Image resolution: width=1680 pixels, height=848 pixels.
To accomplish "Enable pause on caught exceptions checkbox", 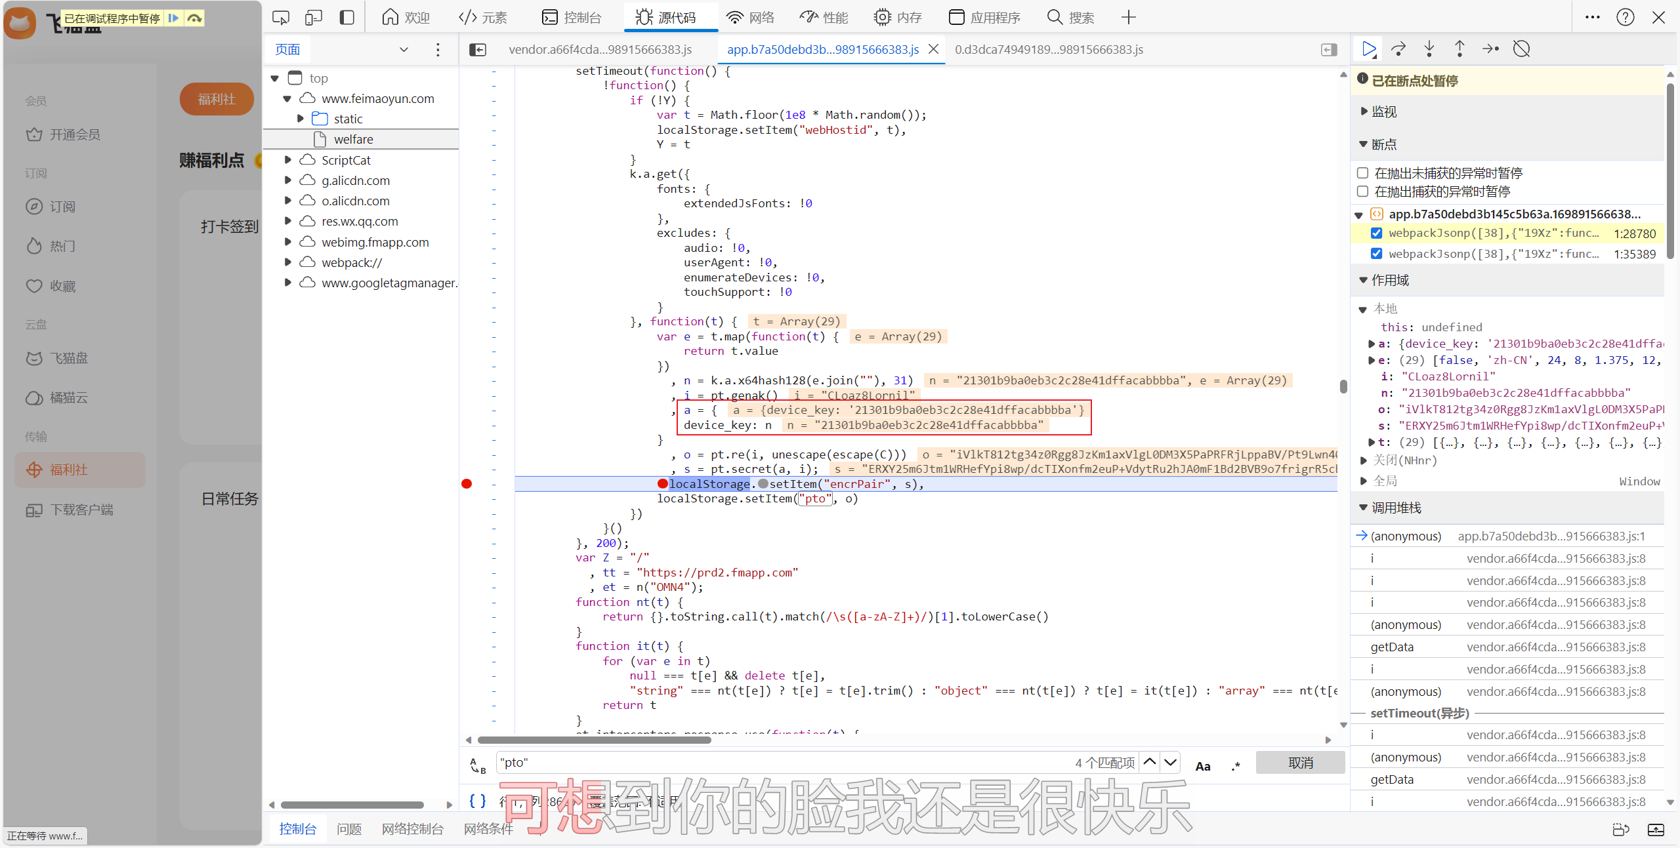I will (x=1363, y=192).
